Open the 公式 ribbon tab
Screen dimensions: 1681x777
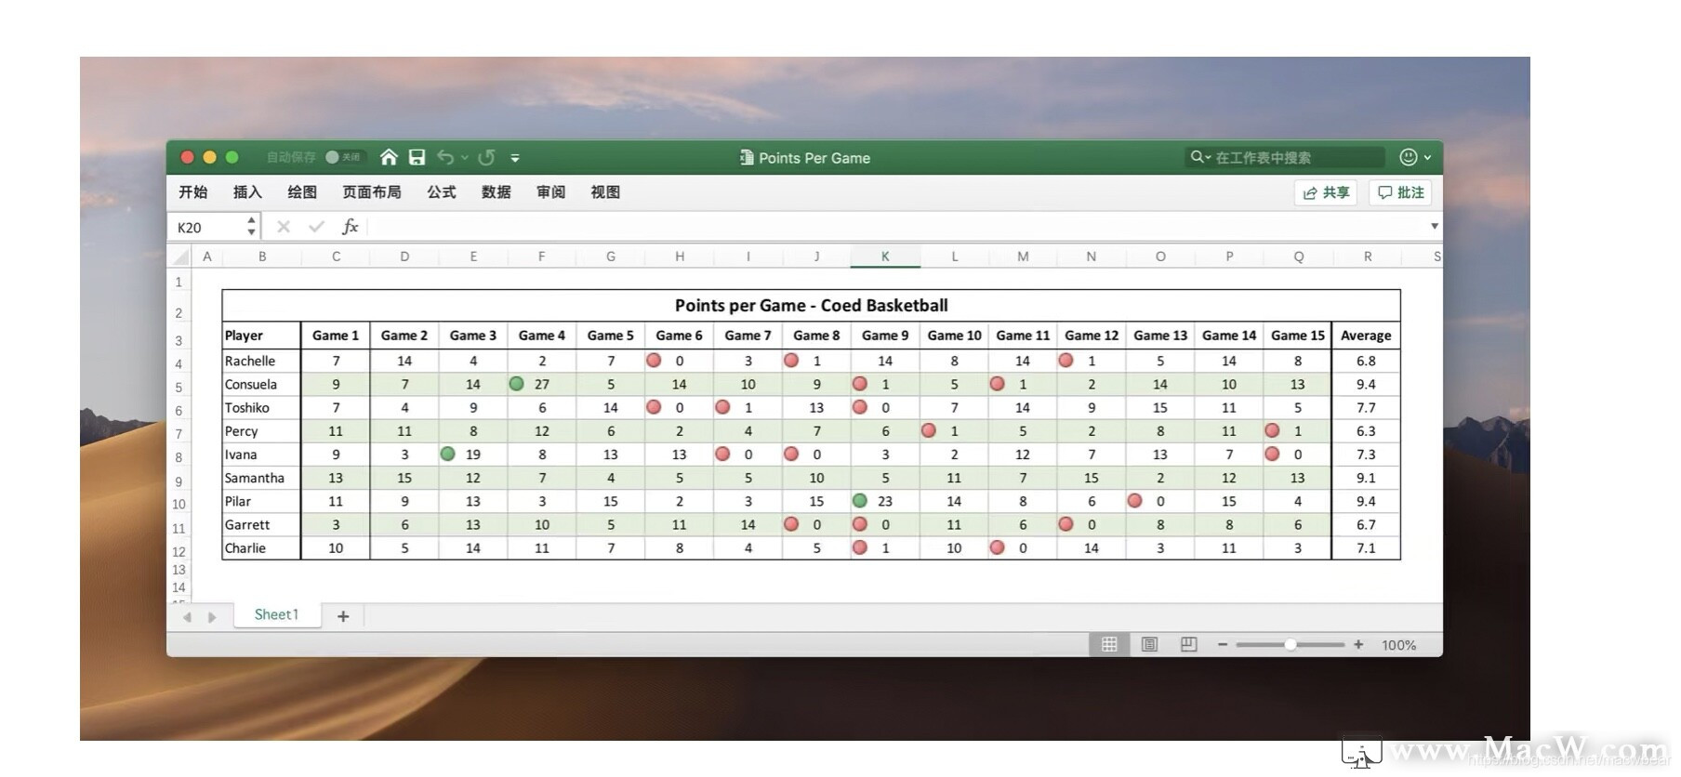(441, 192)
